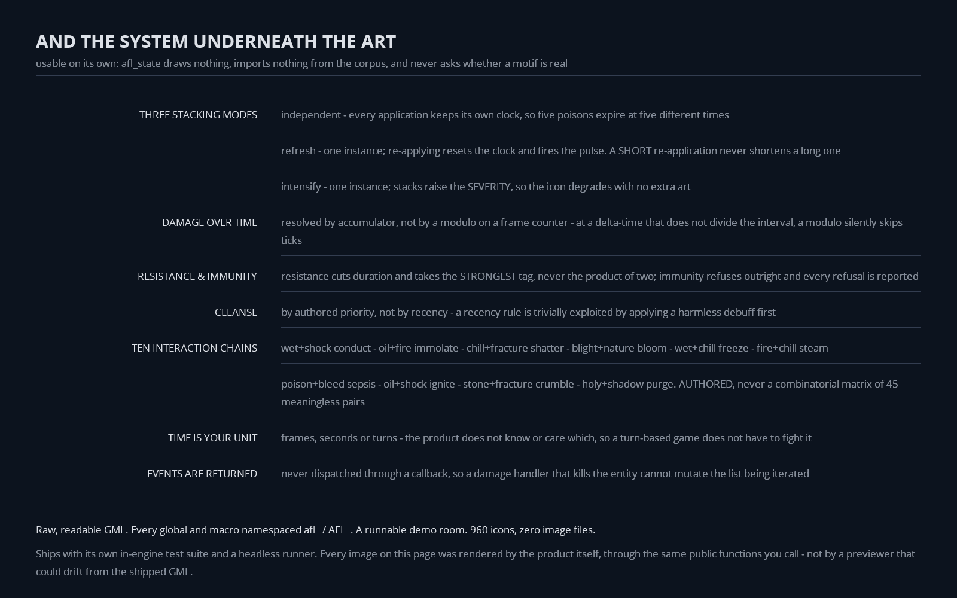Click the subtitle line starting 'usable on its own'
Screen dimensions: 957x598
(301, 63)
